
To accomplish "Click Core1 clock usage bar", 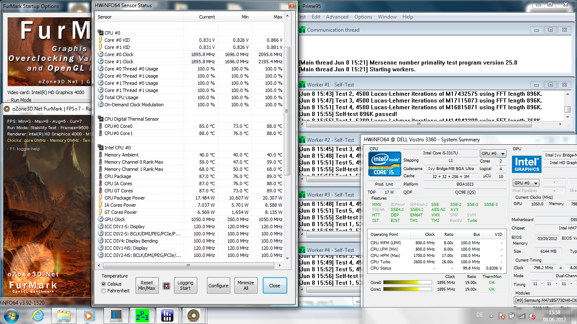I will tap(407, 289).
